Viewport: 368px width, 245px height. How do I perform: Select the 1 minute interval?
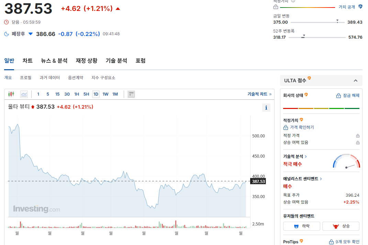click(38, 94)
